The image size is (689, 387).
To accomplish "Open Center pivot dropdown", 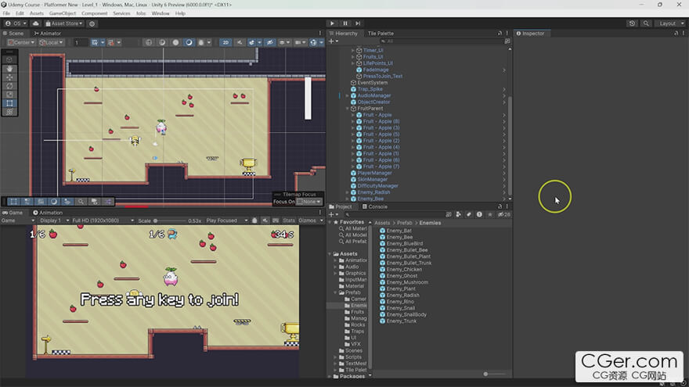I will point(20,42).
